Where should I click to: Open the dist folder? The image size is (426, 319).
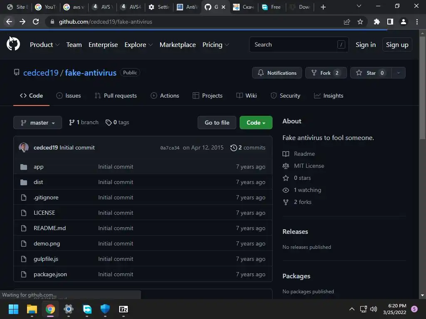click(x=38, y=182)
